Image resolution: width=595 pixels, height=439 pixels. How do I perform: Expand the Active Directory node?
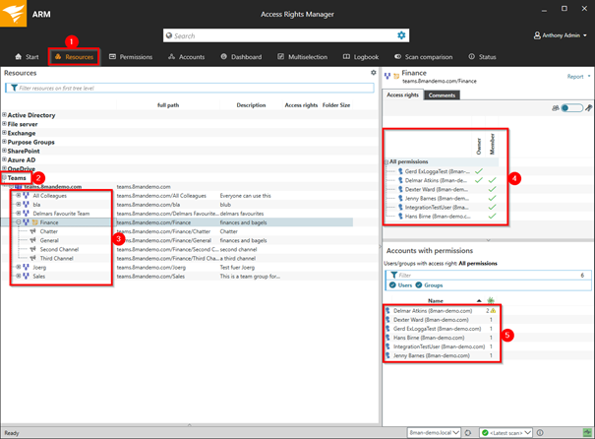(5, 115)
